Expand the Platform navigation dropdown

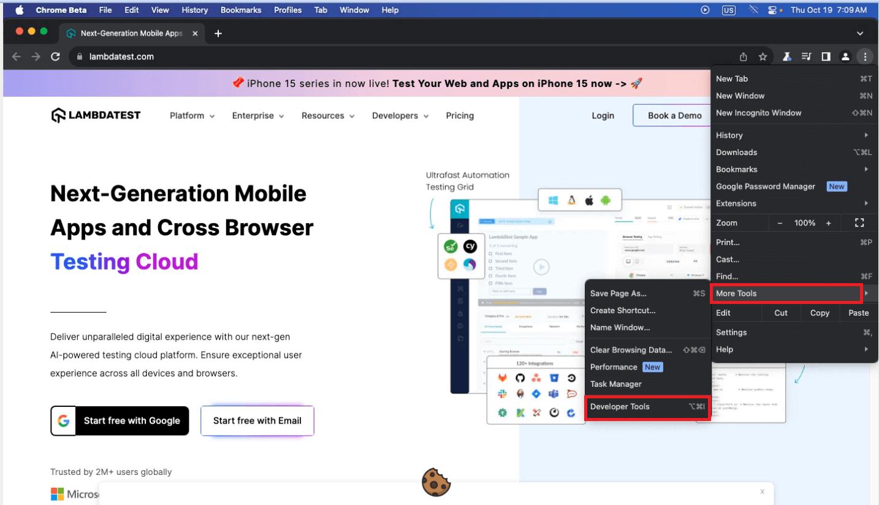(x=192, y=115)
